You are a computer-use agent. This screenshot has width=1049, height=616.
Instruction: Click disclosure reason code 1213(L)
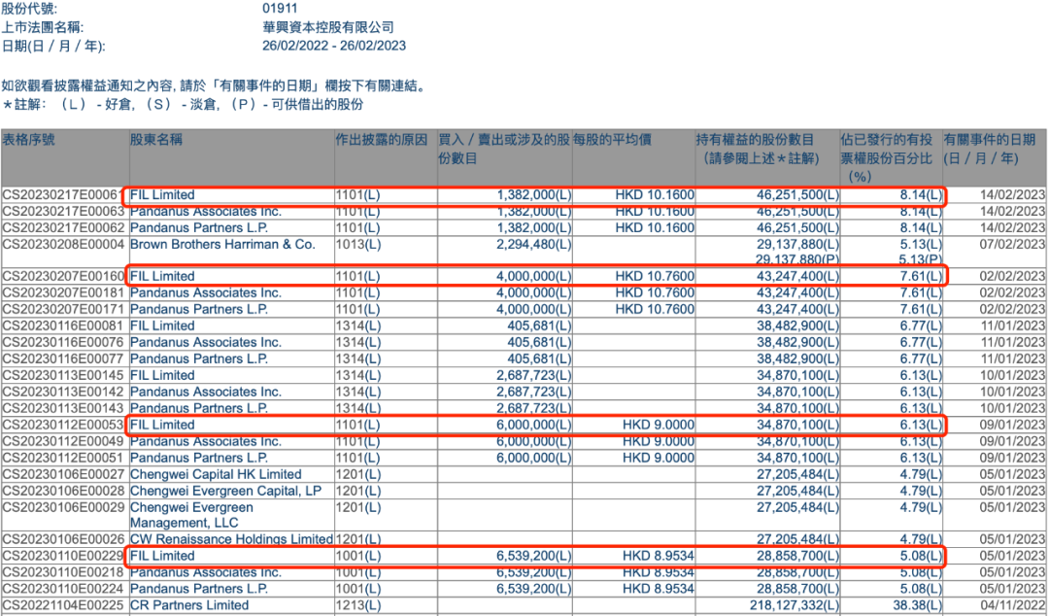point(357,605)
